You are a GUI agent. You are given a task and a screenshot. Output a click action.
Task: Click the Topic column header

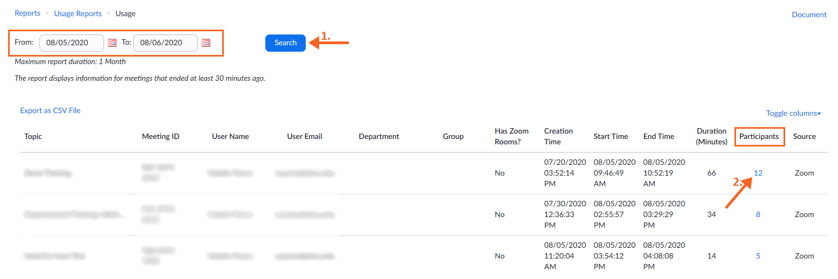(x=33, y=136)
